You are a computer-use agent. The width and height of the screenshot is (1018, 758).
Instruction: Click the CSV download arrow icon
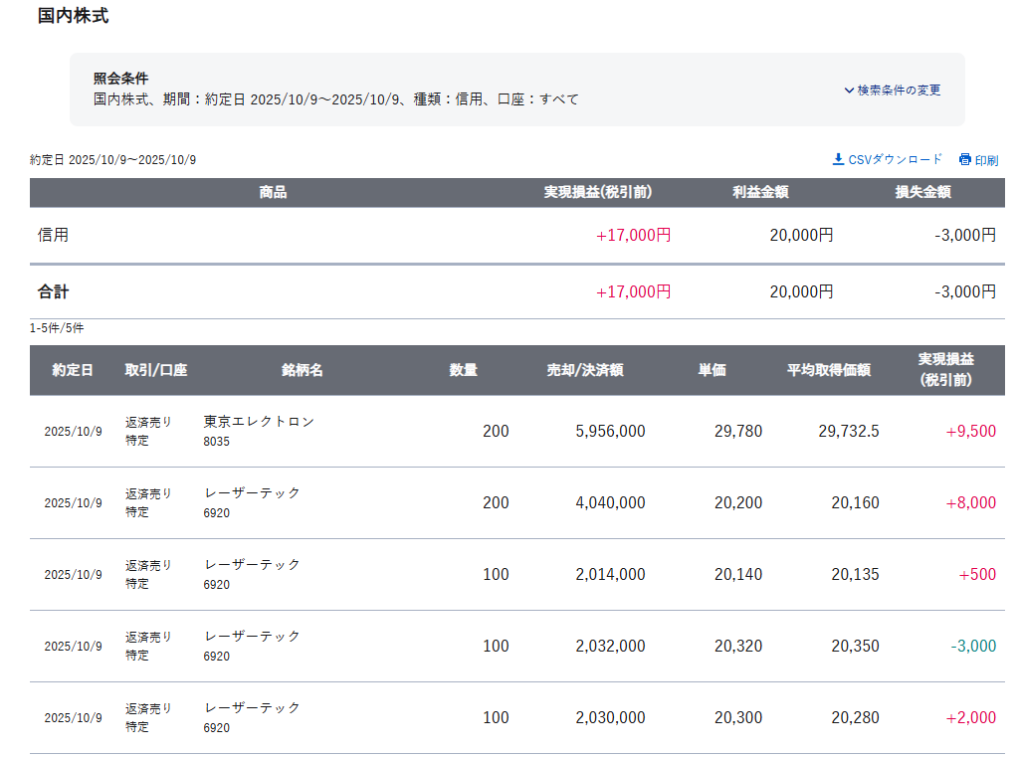[x=838, y=159]
